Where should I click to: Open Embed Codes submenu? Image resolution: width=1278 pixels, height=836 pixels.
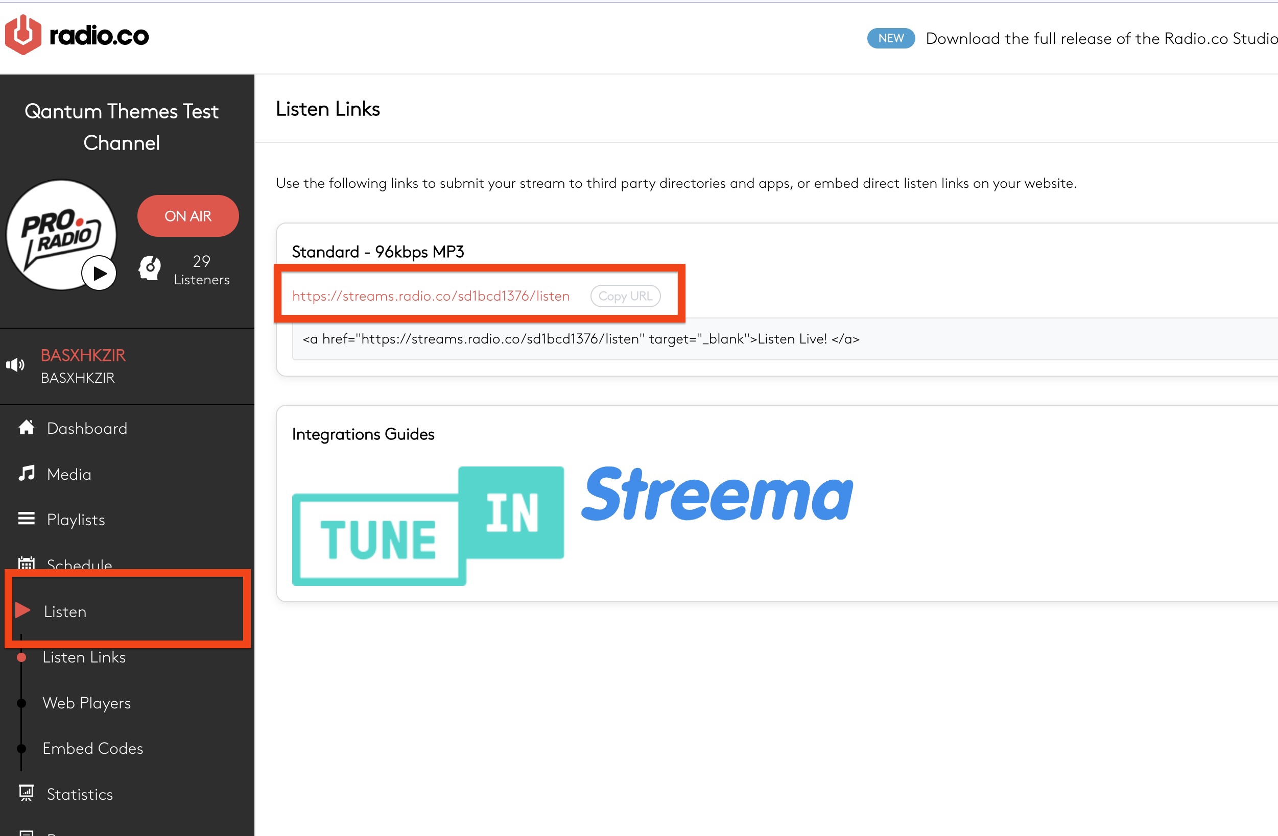pos(93,748)
